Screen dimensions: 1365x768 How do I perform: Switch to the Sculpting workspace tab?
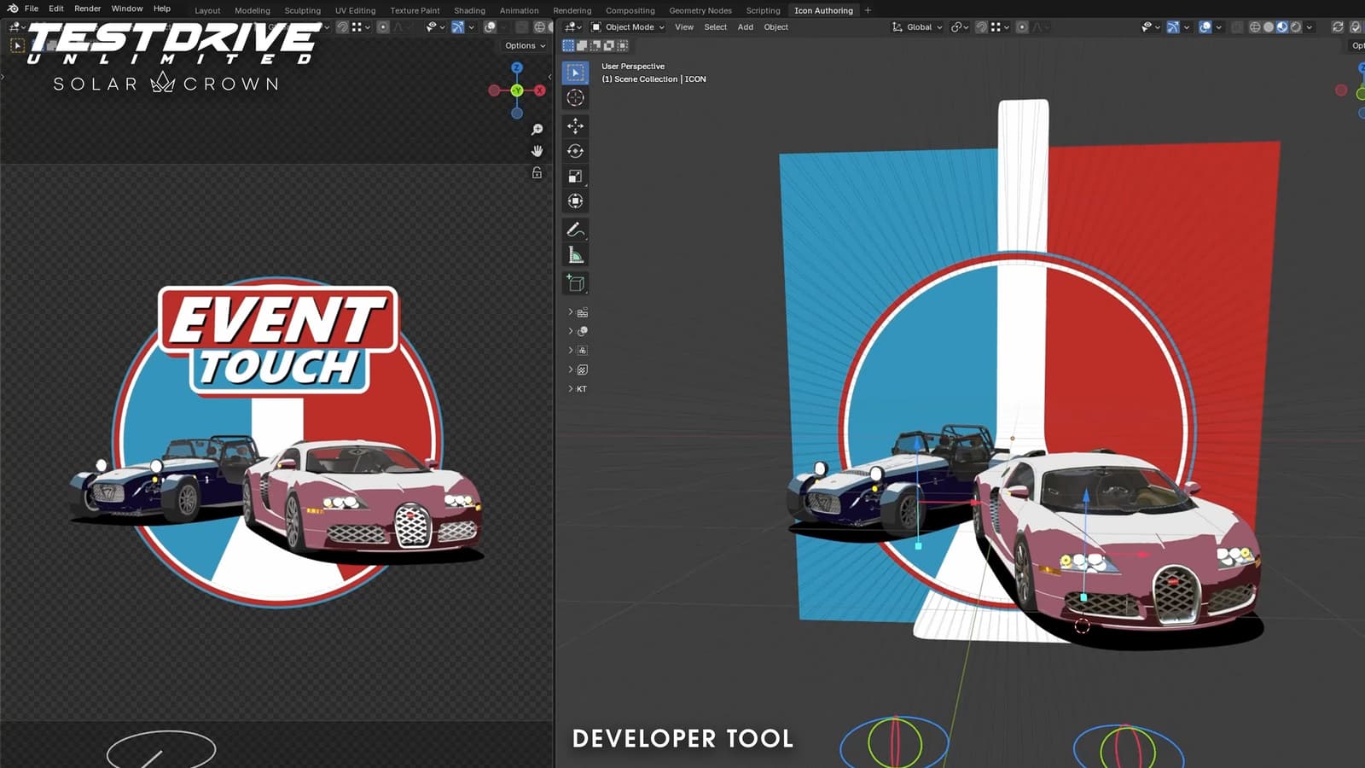coord(303,11)
